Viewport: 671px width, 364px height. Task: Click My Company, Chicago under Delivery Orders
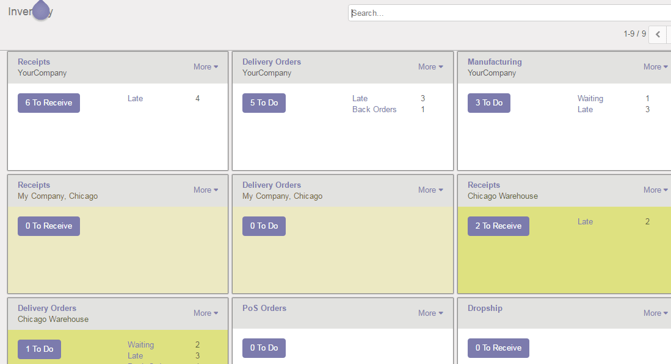tap(283, 196)
